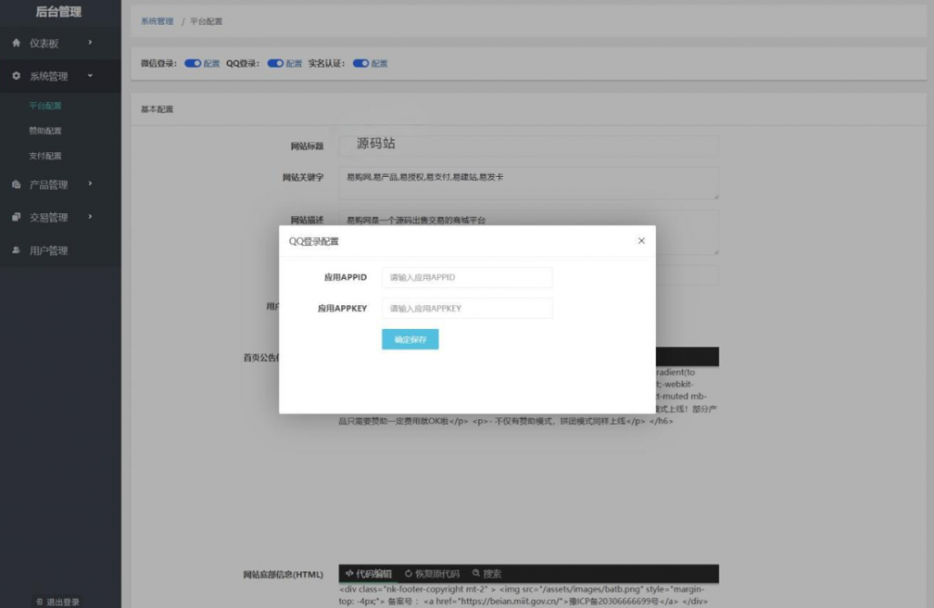This screenshot has width=934, height=608.
Task: Click the 应用APPID input field
Action: click(467, 277)
